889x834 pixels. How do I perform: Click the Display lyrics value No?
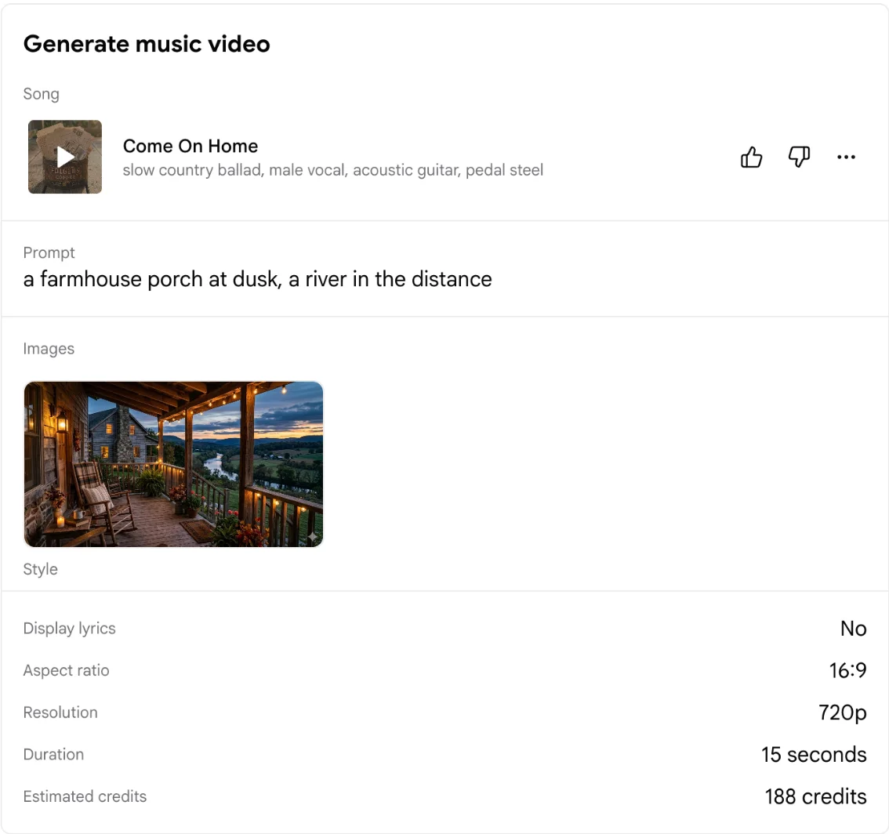click(853, 628)
